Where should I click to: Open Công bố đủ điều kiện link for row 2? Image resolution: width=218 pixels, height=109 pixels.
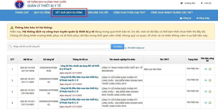pyautogui.click(x=79, y=79)
